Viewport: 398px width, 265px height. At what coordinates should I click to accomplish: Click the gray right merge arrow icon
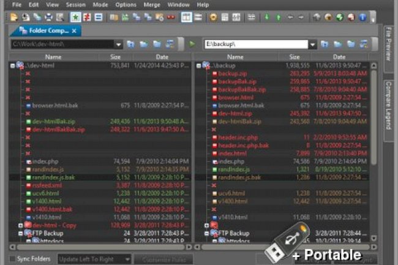coord(301,17)
